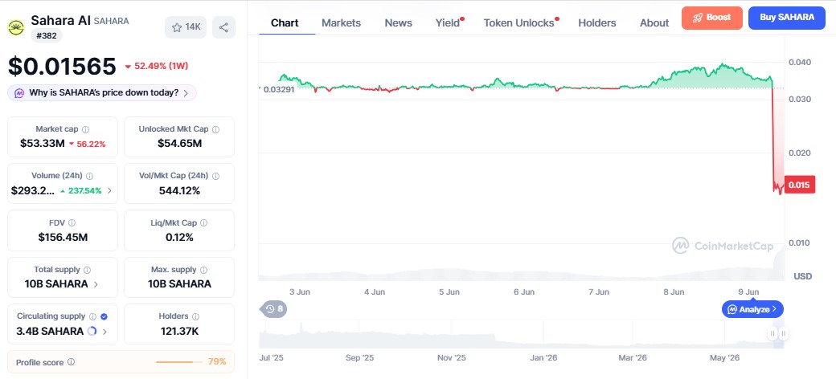Click Total supply info icon
This screenshot has height=379, width=836.
click(x=88, y=270)
